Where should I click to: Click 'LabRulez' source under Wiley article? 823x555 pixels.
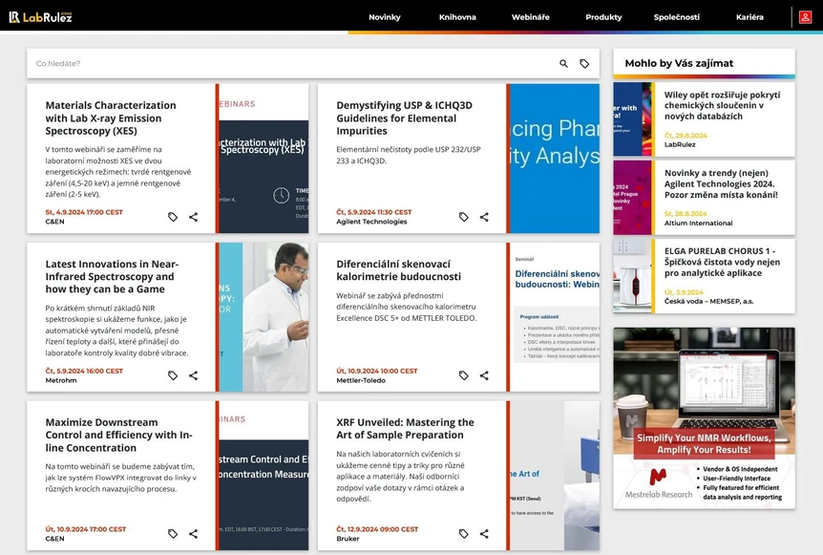point(680,144)
